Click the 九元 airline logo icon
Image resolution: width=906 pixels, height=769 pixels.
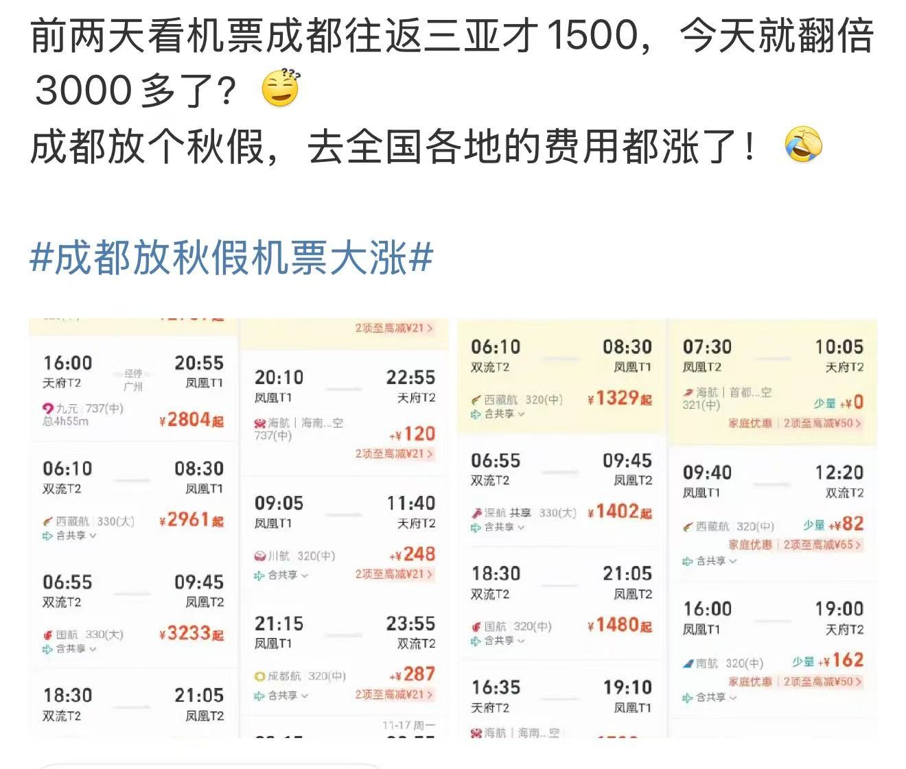(x=48, y=409)
